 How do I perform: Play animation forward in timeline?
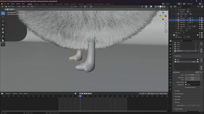(x=86, y=93)
